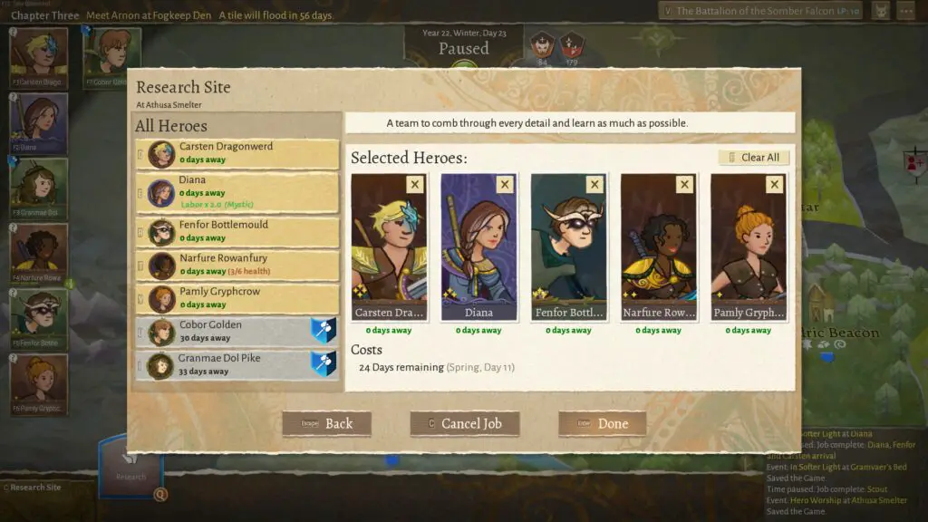Remove Diana card with X icon
This screenshot has width=928, height=522.
pyautogui.click(x=505, y=185)
